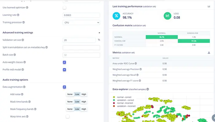Viewport: 215px width, 122px height.
Task: Show help for Mask frequency bands
Action: pos(35,109)
